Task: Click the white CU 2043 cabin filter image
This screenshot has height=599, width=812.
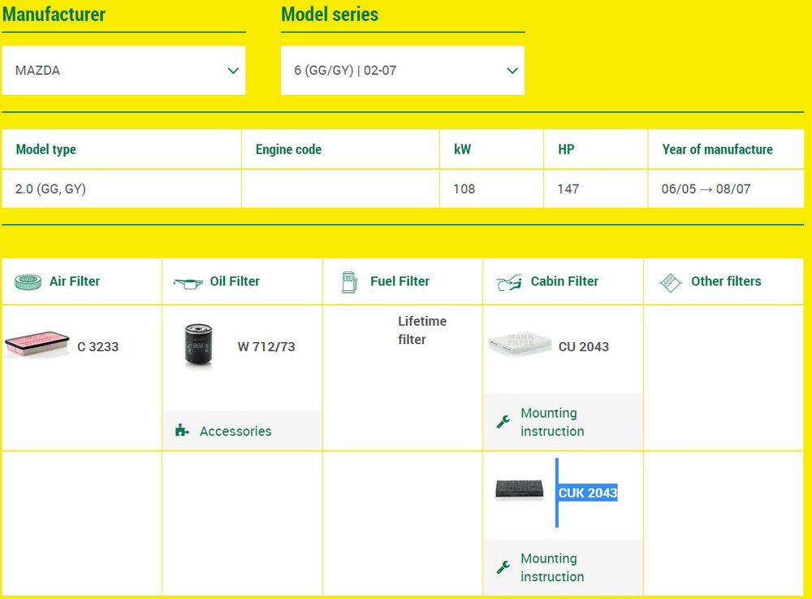Action: pos(520,344)
